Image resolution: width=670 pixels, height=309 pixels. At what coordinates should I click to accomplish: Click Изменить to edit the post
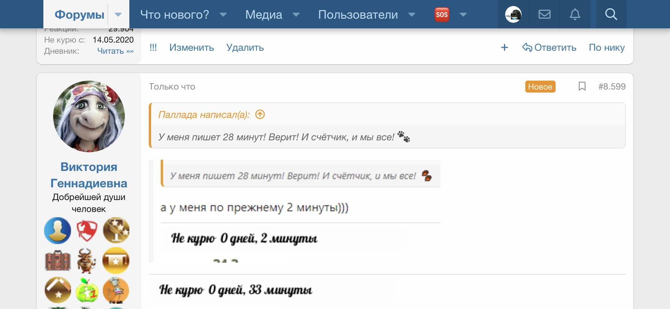tap(191, 47)
